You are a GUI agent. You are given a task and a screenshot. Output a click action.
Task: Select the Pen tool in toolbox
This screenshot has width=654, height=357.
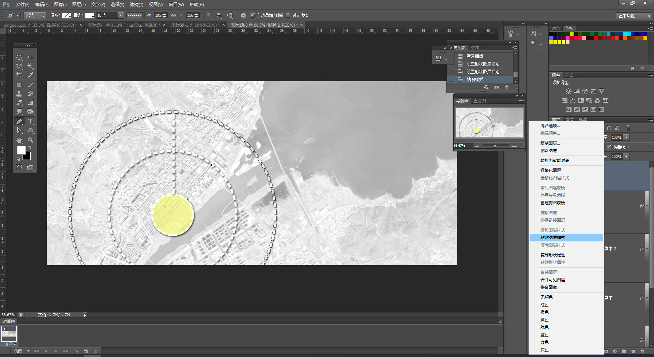(19, 121)
